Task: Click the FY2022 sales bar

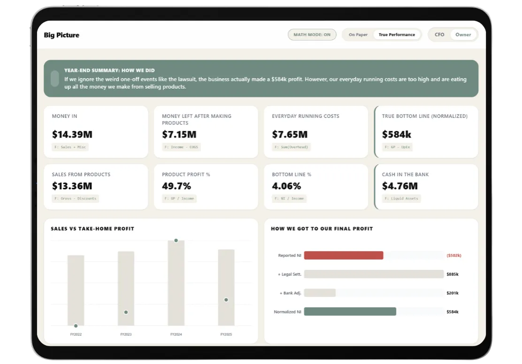Action: tap(76, 290)
